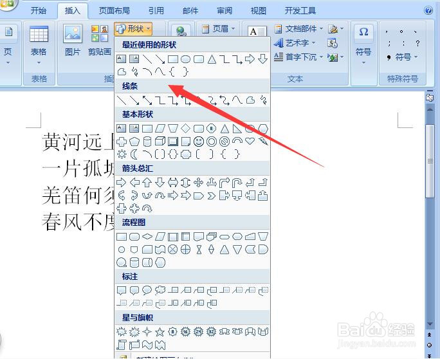
Task: Choose the pentagon arrow in 箭头总汇
Action: [198, 196]
